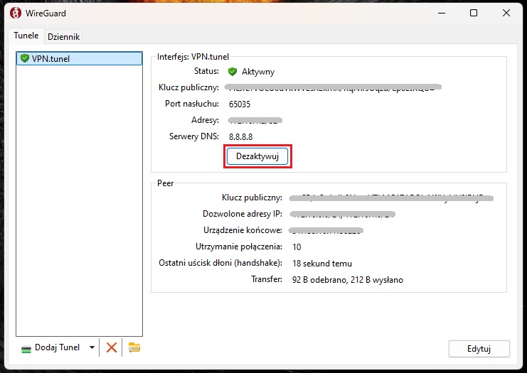Click the DNS servers value 8.8.8.8
This screenshot has height=373, width=527.
(241, 136)
